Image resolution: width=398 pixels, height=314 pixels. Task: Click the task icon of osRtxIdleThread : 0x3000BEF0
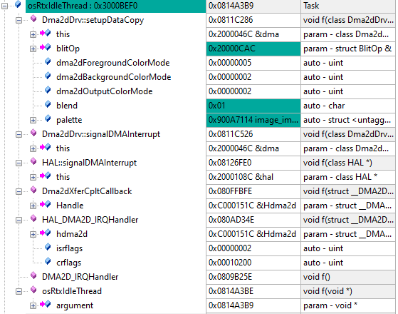pyautogui.click(x=18, y=4)
